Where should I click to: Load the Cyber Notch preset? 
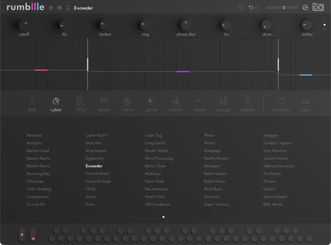[96, 135]
